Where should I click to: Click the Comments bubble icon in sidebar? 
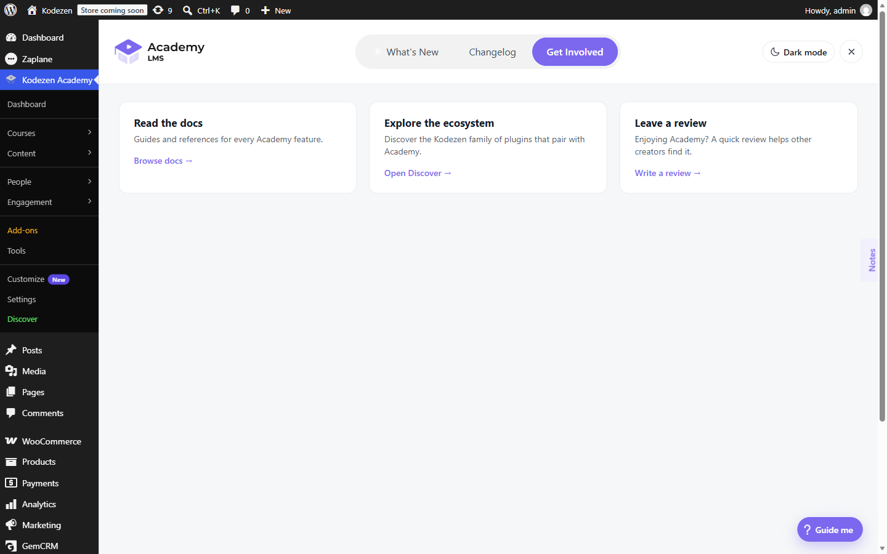(11, 413)
